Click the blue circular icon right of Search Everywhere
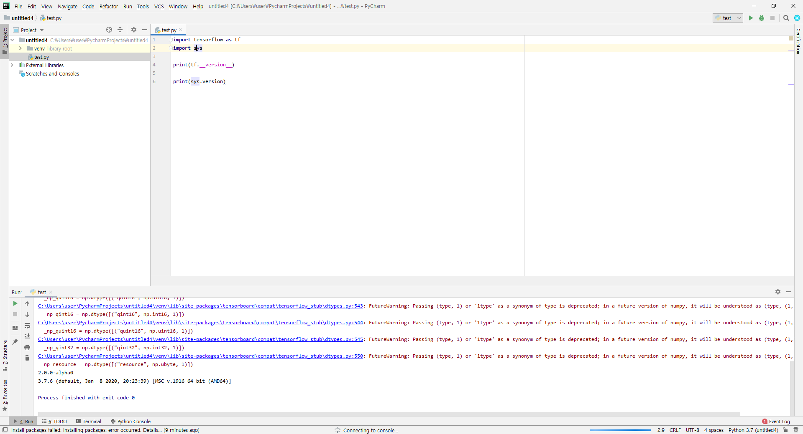803x434 pixels. (x=797, y=18)
